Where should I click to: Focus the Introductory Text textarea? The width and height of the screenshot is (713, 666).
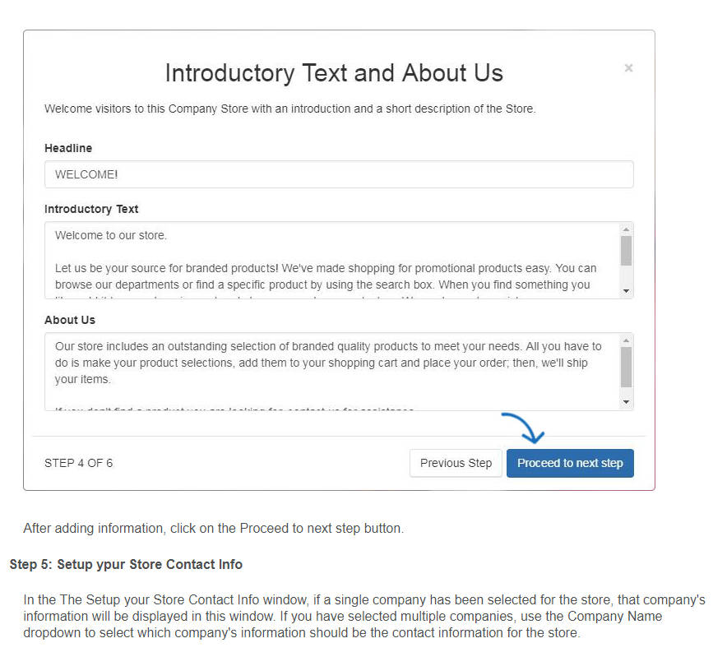(x=332, y=260)
